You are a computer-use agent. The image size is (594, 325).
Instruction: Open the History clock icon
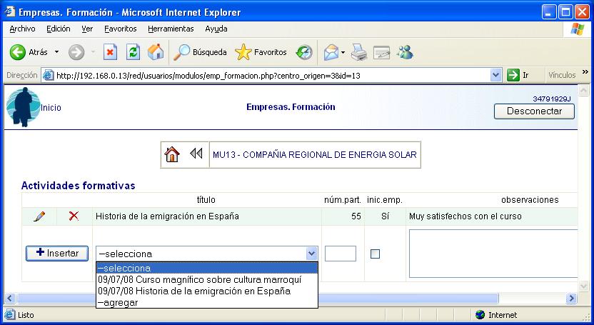(x=304, y=52)
